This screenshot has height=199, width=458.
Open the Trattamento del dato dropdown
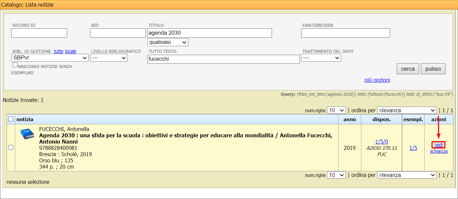click(x=321, y=58)
